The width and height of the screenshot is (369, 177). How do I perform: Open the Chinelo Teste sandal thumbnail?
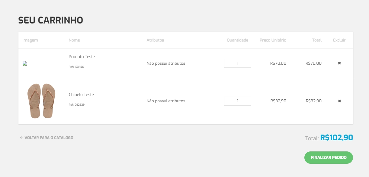(41, 101)
